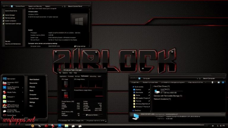Launch Notepad++ from start menu
The image size is (228, 128).
click(x=13, y=97)
